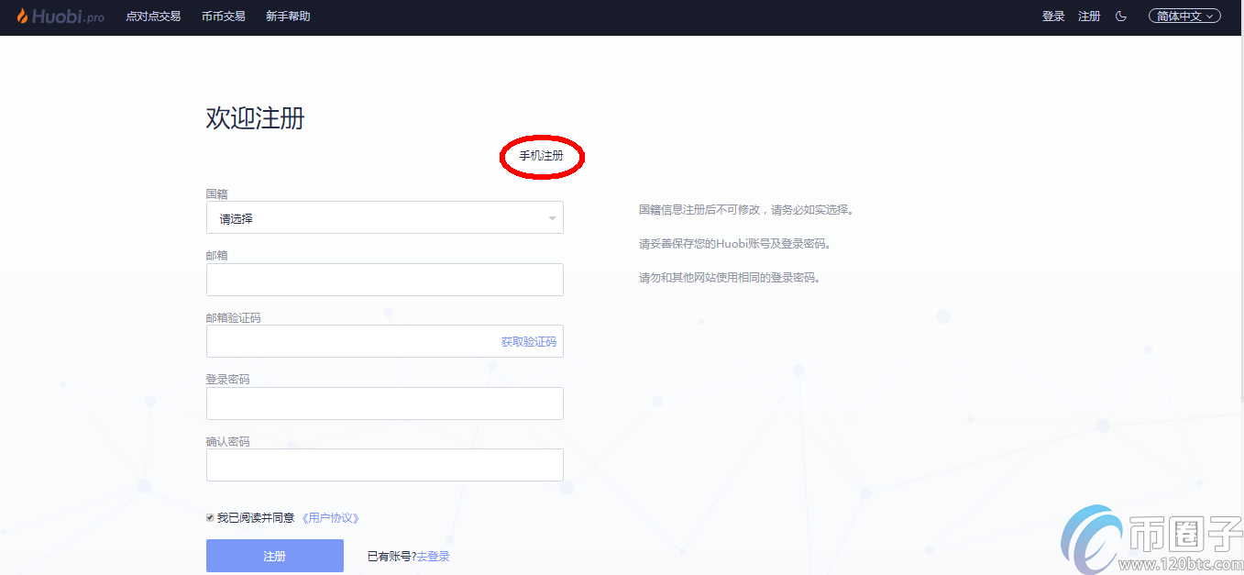1244x575 pixels.
Task: Click 去登录 link
Action: click(434, 557)
